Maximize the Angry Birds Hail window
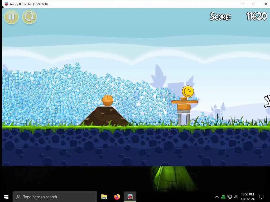270x202 pixels. [x=254, y=4]
